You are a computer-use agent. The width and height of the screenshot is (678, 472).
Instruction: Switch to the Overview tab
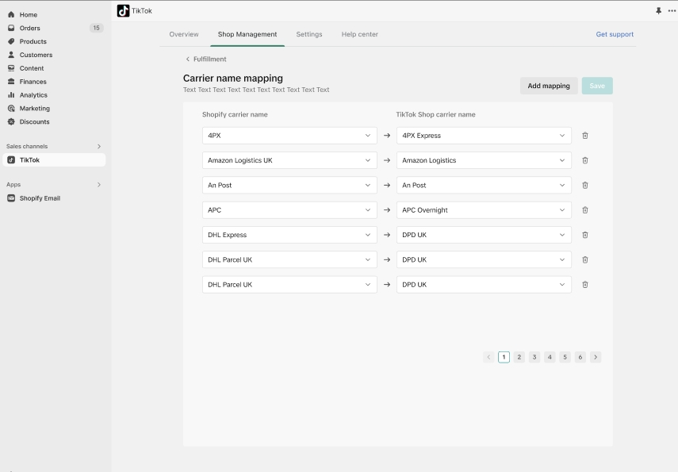pyautogui.click(x=184, y=34)
